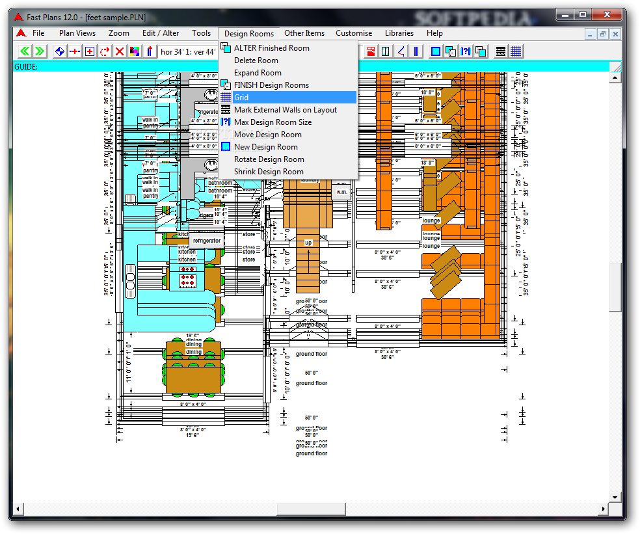Viewport: 640px width, 534px height.
Task: Open the Help menu
Action: 434,33
